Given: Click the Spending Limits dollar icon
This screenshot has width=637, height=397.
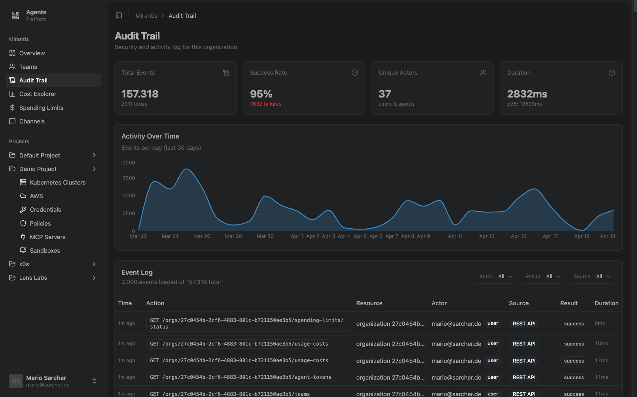Looking at the screenshot, I should pos(12,108).
